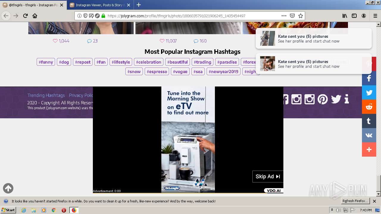Skip the video advertisement
The image size is (381, 214).
268,177
